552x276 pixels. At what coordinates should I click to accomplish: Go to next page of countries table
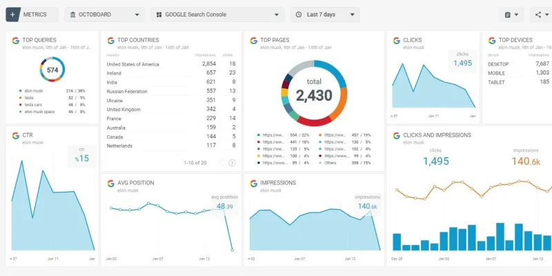(232, 163)
